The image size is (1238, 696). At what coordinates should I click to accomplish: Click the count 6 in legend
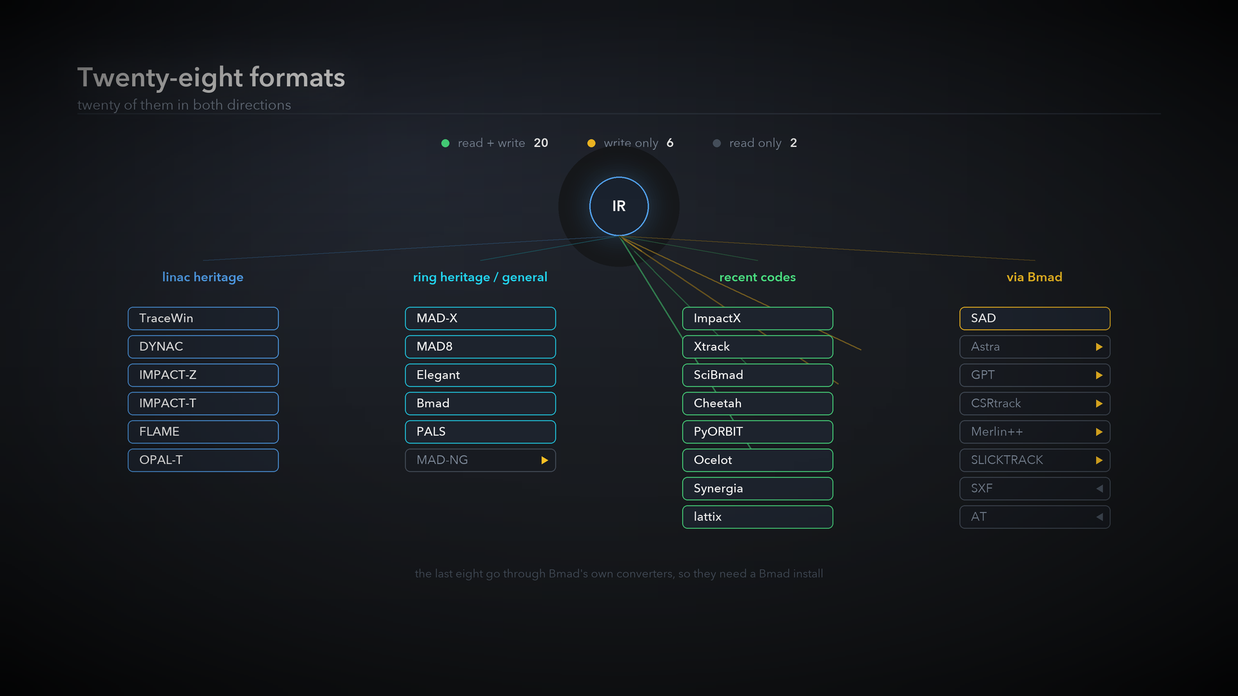pos(670,143)
